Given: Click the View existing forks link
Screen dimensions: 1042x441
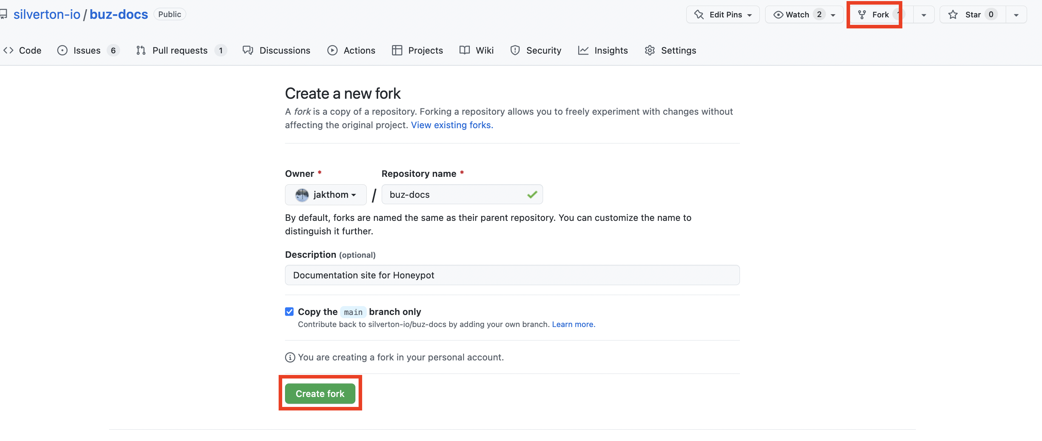Looking at the screenshot, I should click(452, 125).
